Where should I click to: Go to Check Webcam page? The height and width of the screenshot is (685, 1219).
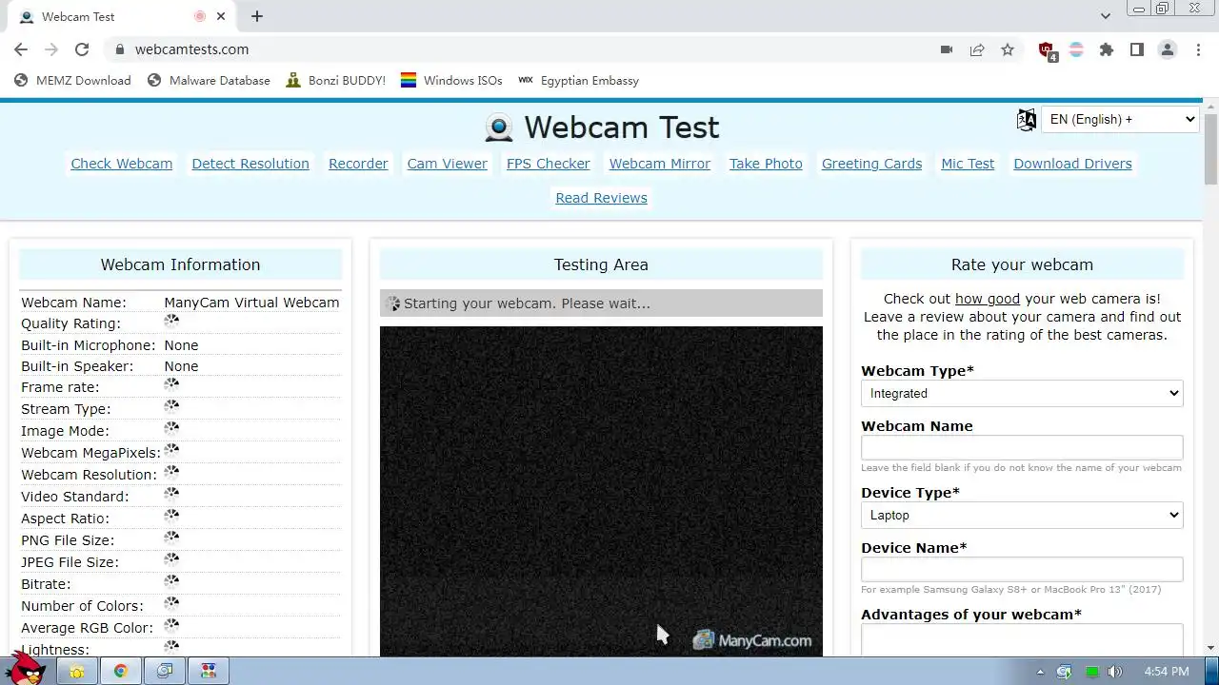click(x=122, y=164)
